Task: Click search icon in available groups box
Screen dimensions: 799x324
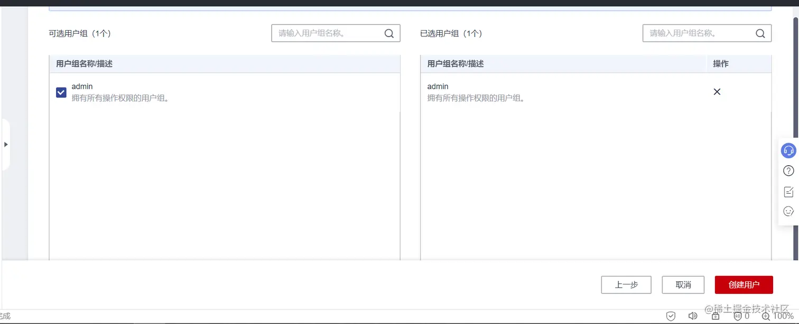Action: 389,33
